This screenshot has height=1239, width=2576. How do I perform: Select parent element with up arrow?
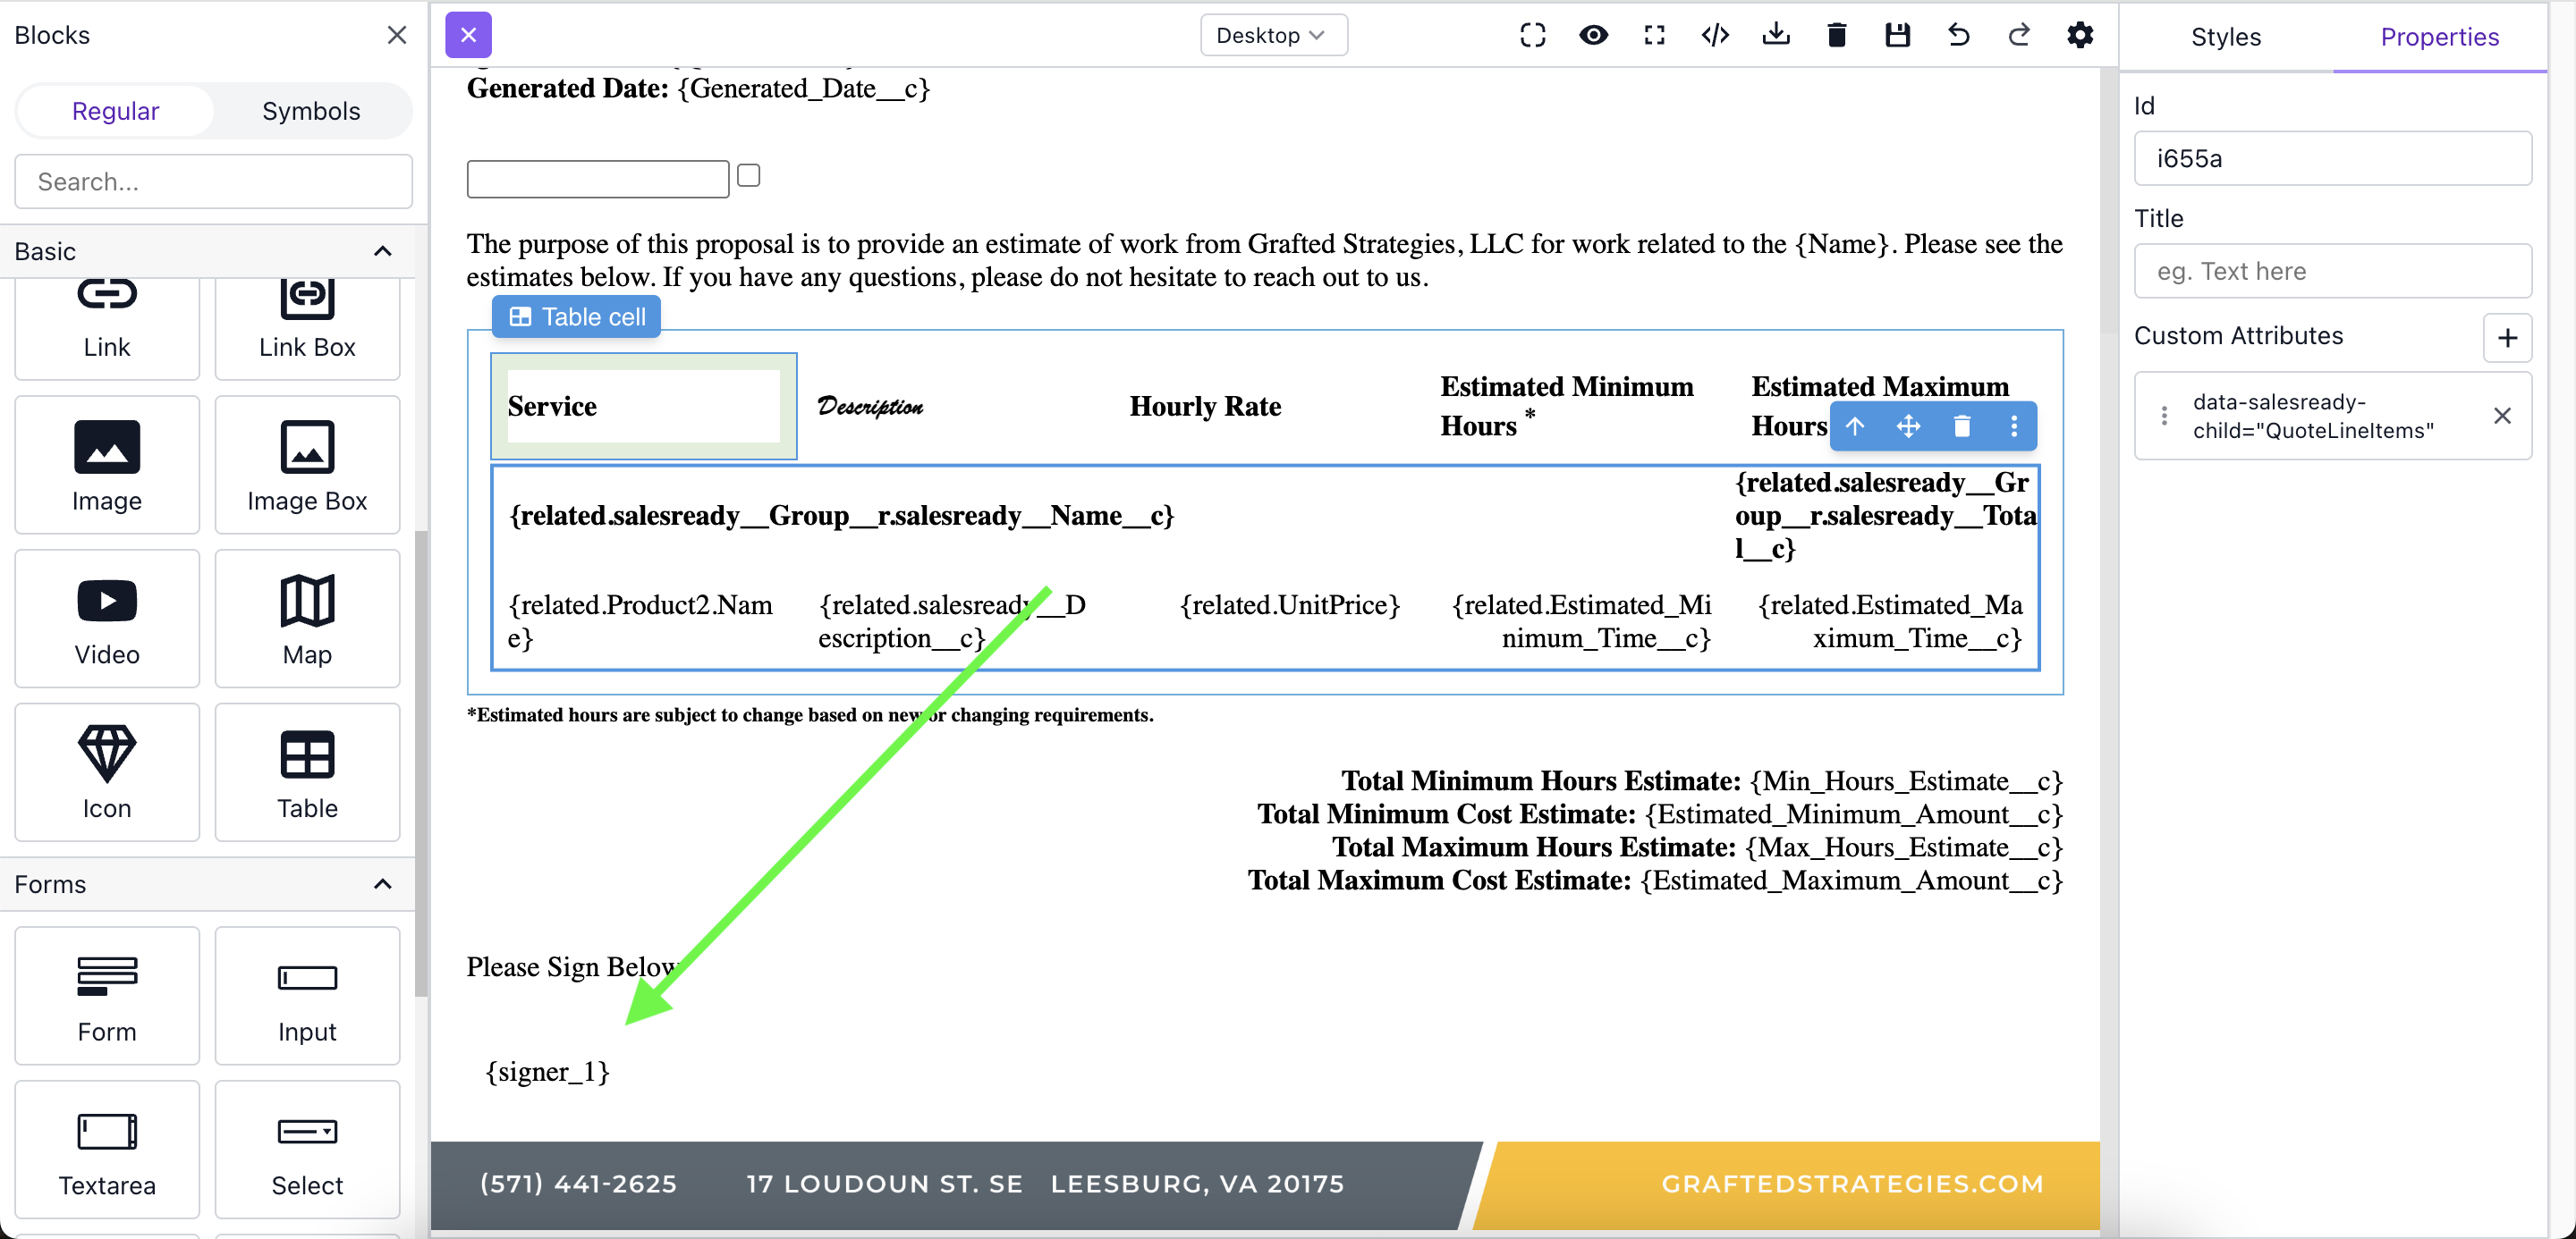(x=1855, y=426)
